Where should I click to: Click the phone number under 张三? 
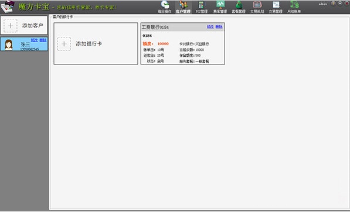pyautogui.click(x=29, y=49)
